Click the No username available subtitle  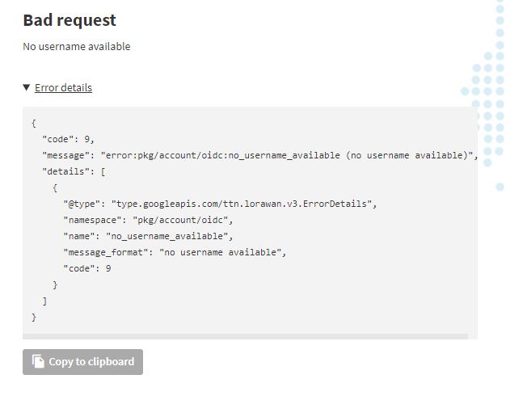click(76, 46)
